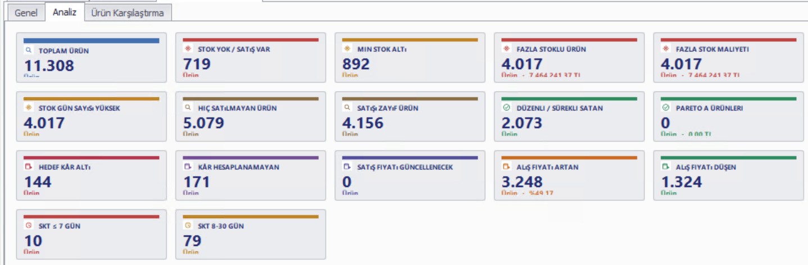Open the SKT 8-30 GÜN value 79
Image resolution: width=808 pixels, height=265 pixels.
coord(193,241)
